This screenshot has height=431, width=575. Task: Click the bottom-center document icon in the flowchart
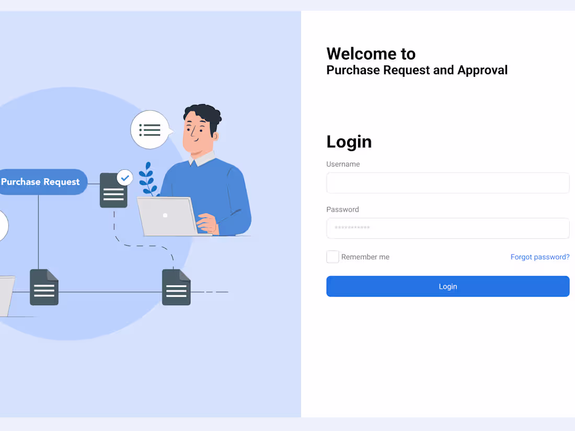click(x=176, y=287)
